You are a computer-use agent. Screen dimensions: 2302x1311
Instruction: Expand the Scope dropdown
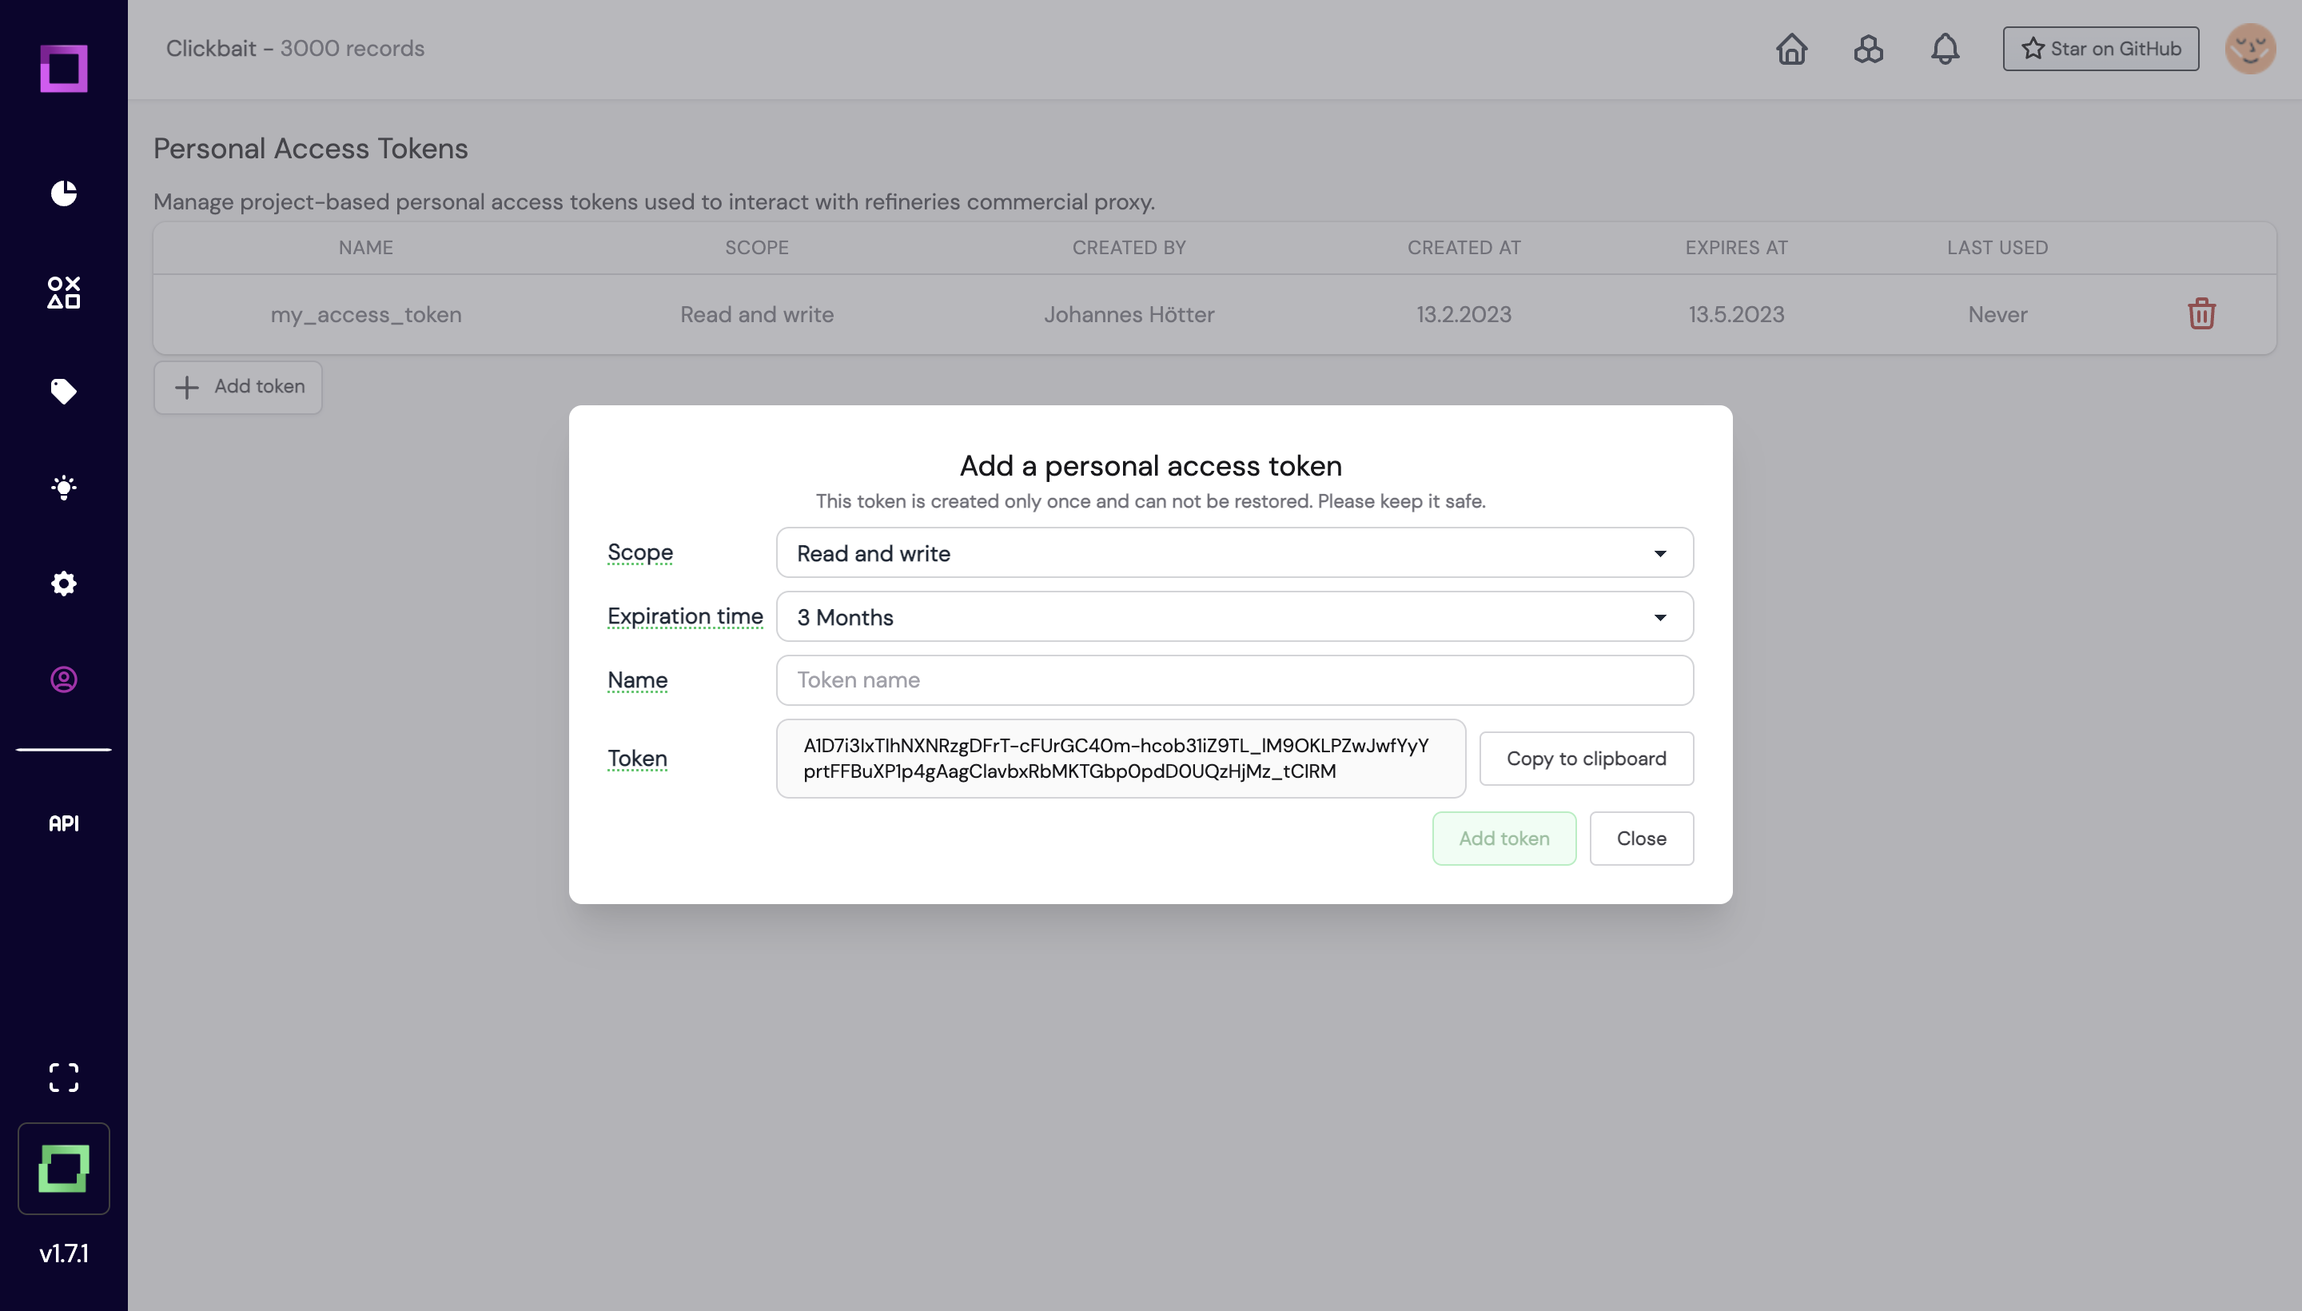click(1234, 553)
